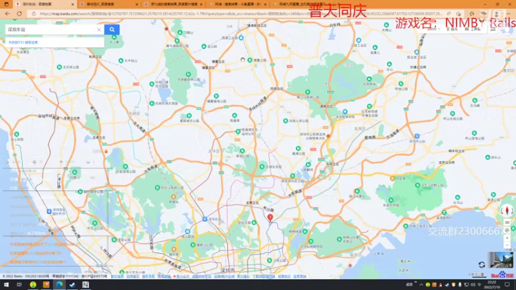Open the Windows Start menu

6,285
